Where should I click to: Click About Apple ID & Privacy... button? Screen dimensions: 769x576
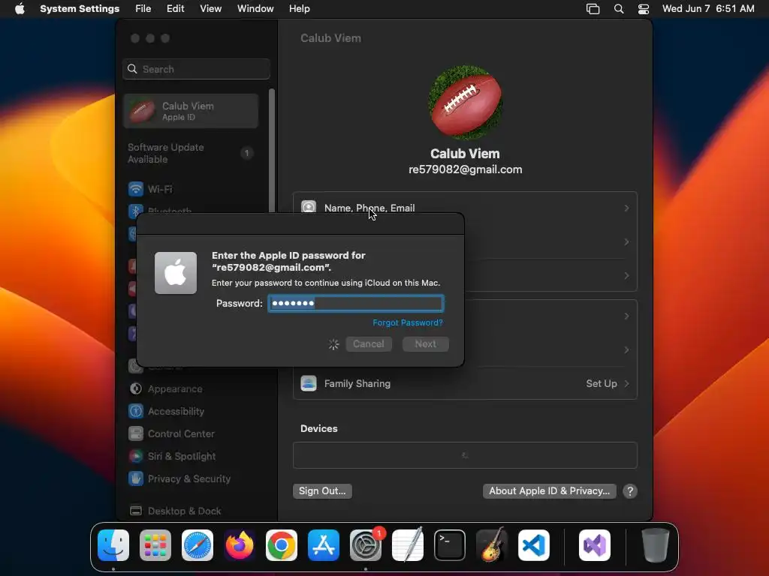click(549, 490)
